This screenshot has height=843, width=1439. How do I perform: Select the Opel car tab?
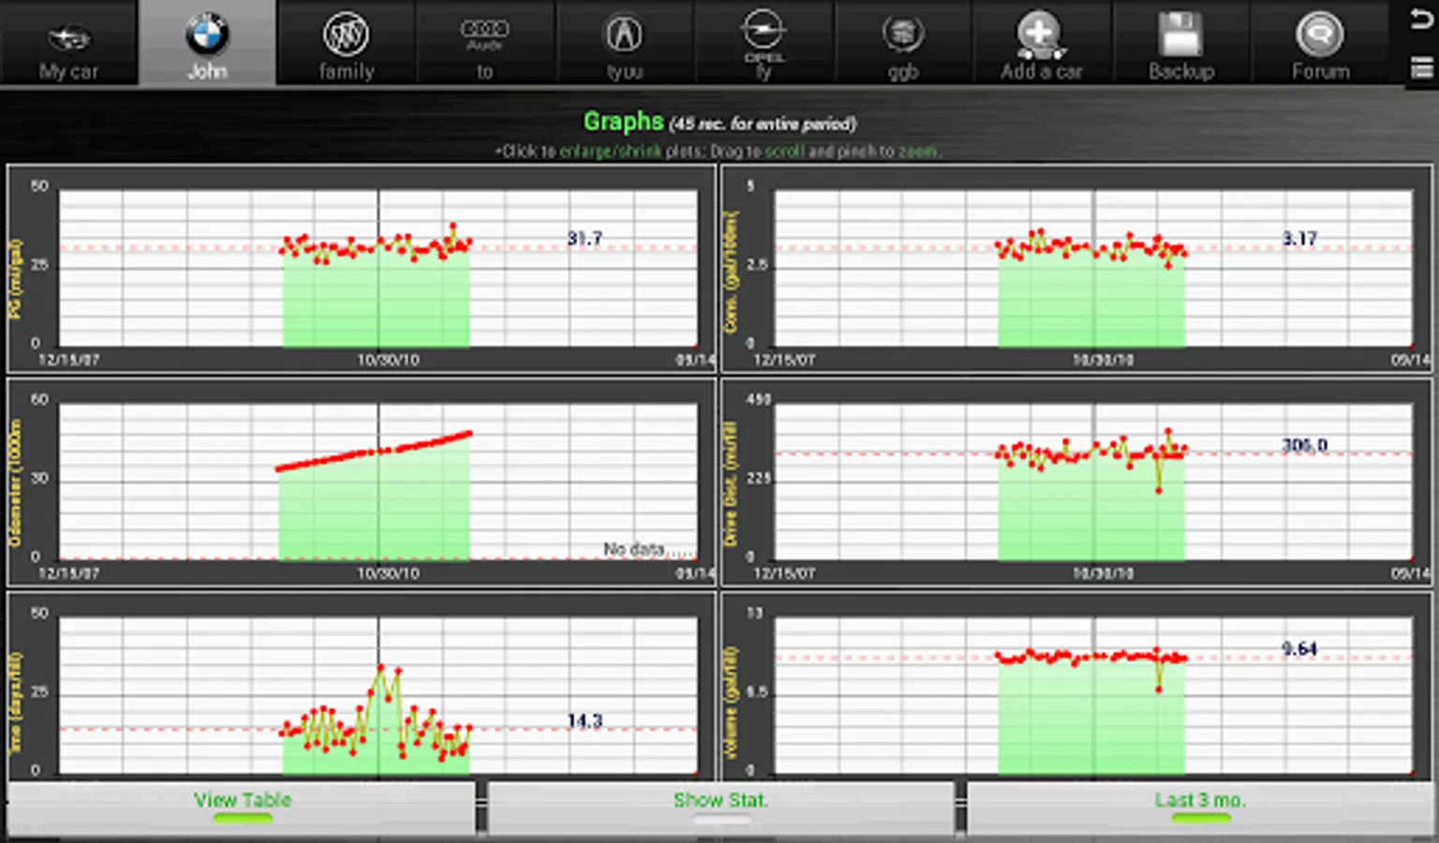(764, 43)
